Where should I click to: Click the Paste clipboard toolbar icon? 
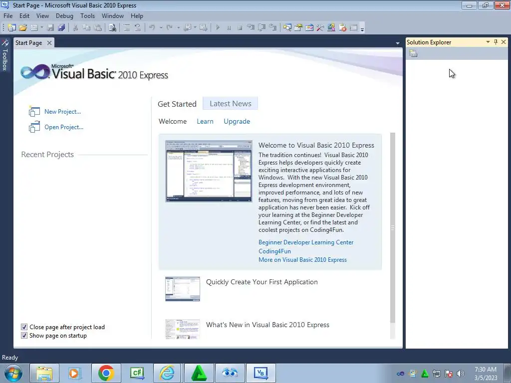[98, 28]
